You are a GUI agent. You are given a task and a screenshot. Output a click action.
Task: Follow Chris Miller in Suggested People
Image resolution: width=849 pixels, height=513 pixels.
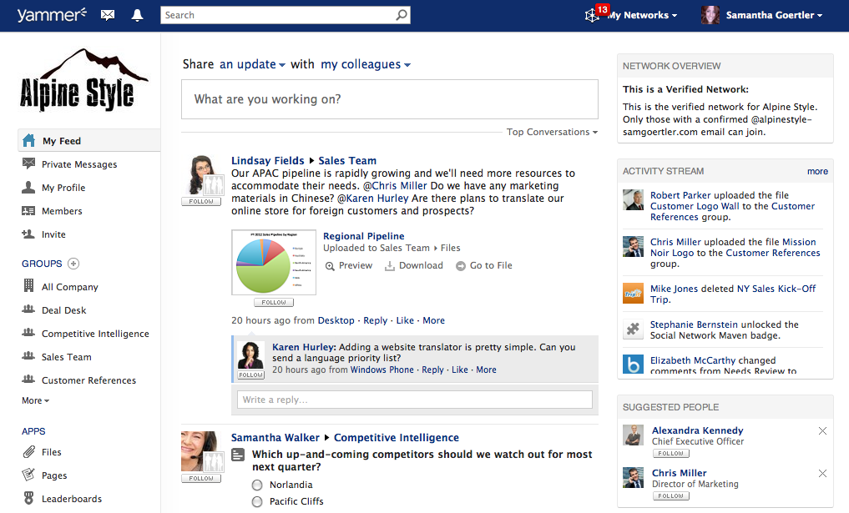[671, 495]
